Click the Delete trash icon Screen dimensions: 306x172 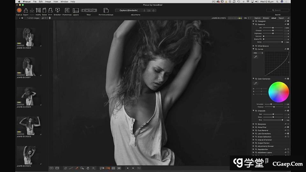(x=44, y=11)
